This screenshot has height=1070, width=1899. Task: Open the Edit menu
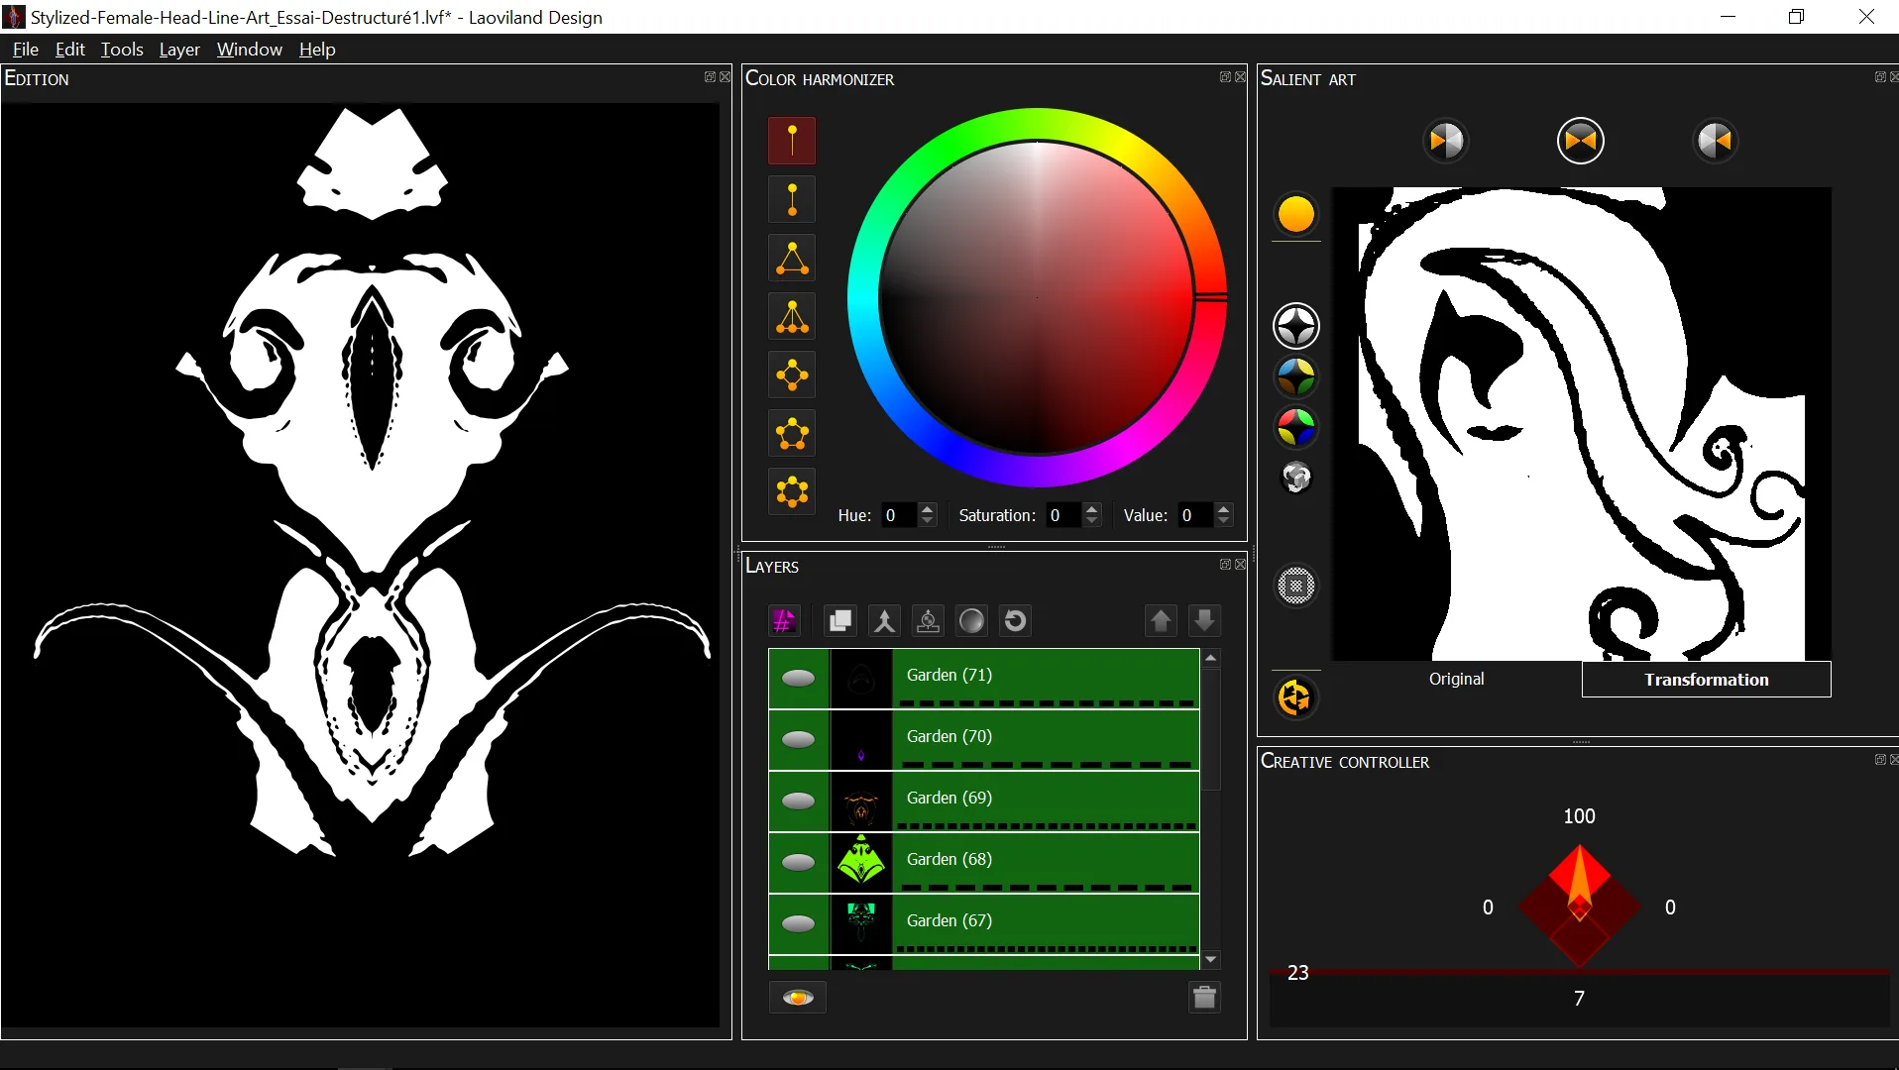point(70,50)
